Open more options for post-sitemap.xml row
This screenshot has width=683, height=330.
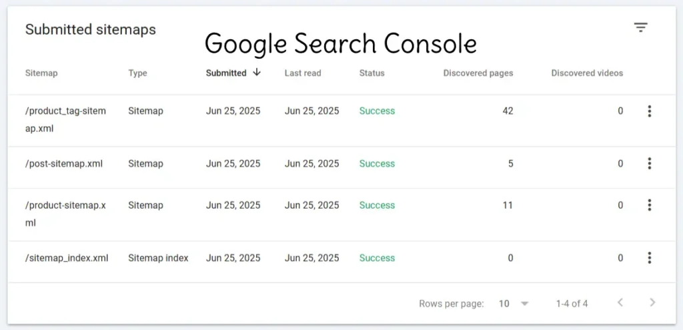tap(649, 164)
